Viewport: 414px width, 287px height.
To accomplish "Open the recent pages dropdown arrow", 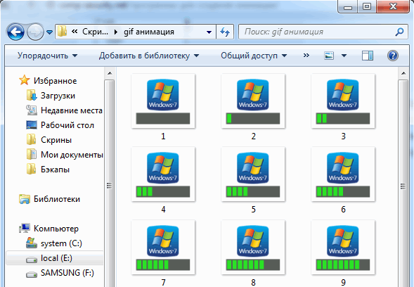I will [49, 32].
